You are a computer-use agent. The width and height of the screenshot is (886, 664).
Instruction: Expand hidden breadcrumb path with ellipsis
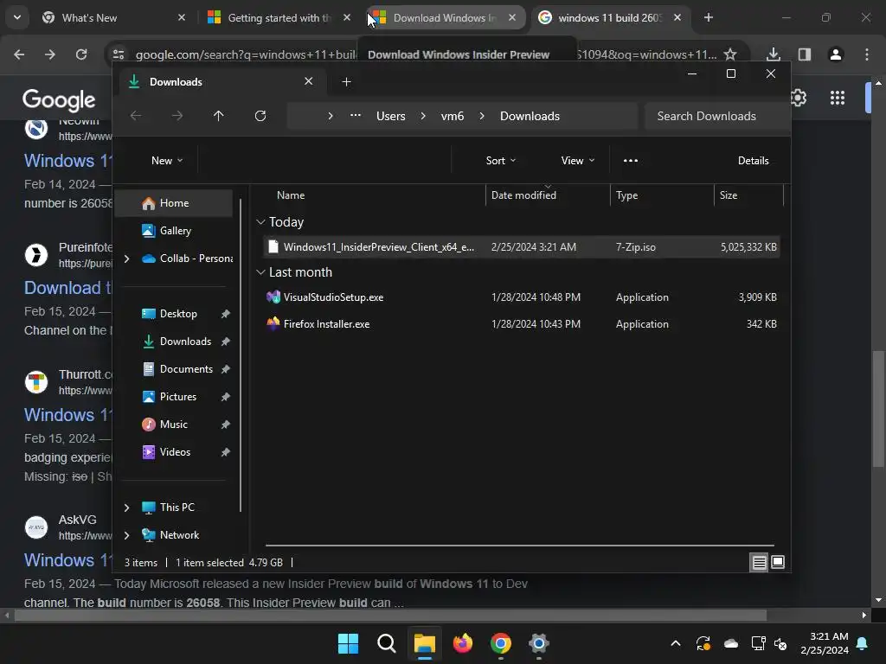coord(356,116)
